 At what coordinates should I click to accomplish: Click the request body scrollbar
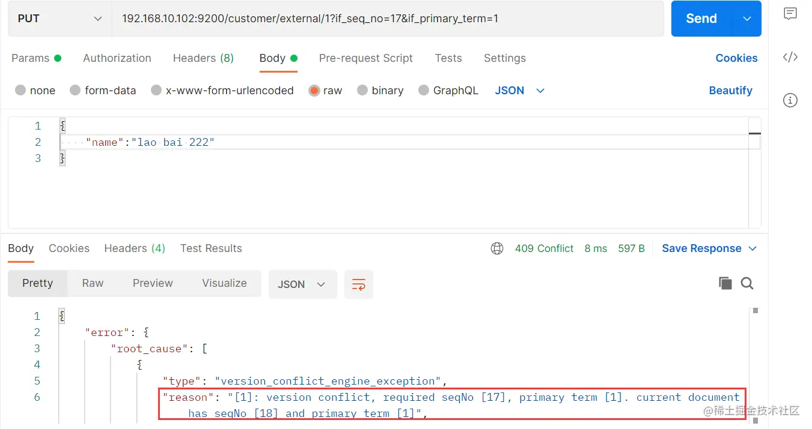coord(755,173)
